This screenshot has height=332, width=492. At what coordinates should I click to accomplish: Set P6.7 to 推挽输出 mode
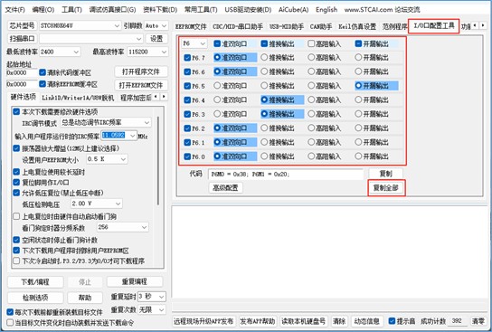(264, 57)
